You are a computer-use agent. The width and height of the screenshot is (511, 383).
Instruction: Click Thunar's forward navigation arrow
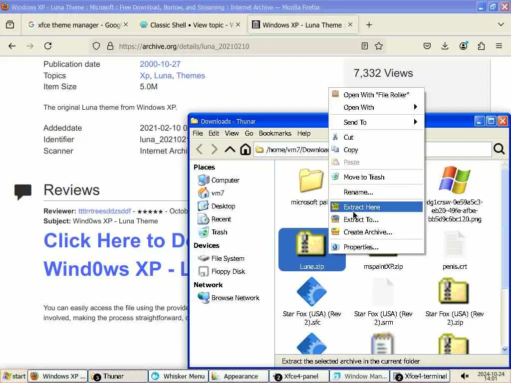[214, 150]
